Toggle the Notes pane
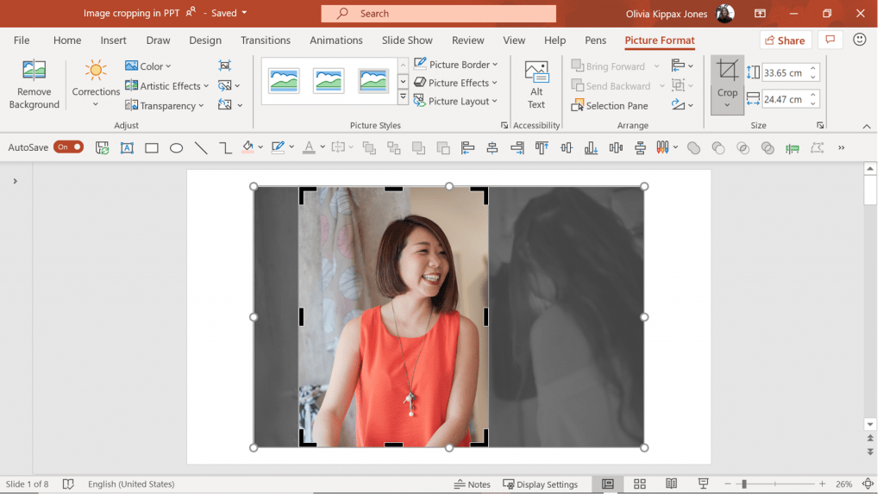The image size is (883, 499). tap(473, 483)
